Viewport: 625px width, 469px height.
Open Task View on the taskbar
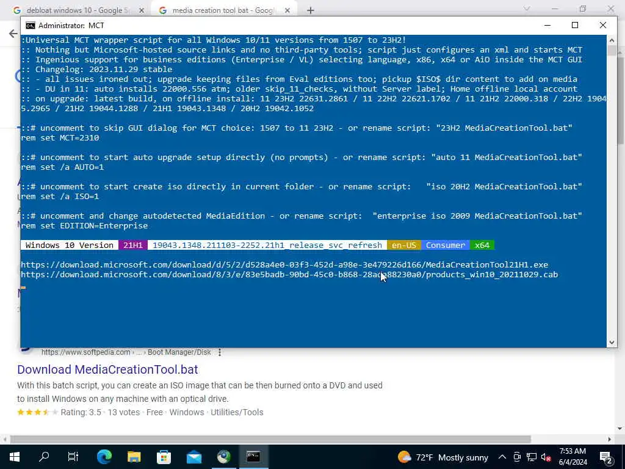click(x=73, y=457)
